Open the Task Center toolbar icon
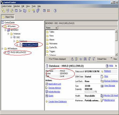Screen dimensions: 119x115 point(21,11)
